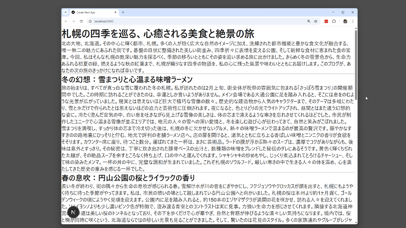Click the forward navigation arrow

[x=73, y=21]
